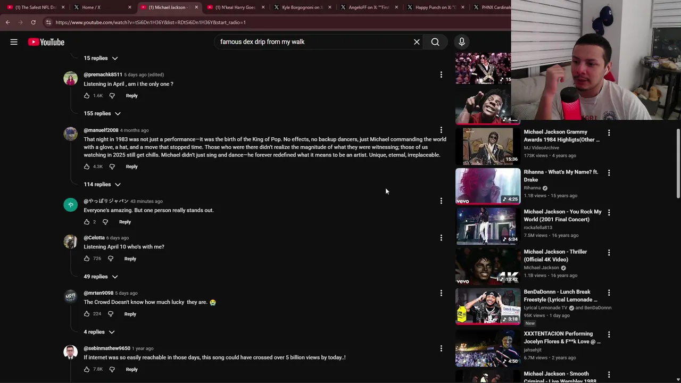Expand 114 replies thread
The height and width of the screenshot is (383, 681).
(x=102, y=185)
